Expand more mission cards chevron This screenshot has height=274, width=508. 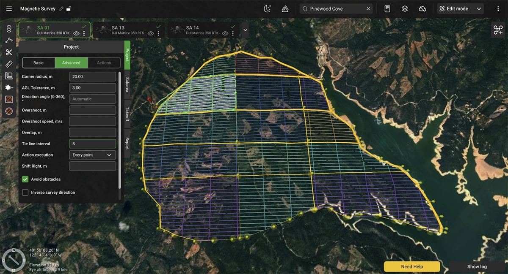point(245,30)
